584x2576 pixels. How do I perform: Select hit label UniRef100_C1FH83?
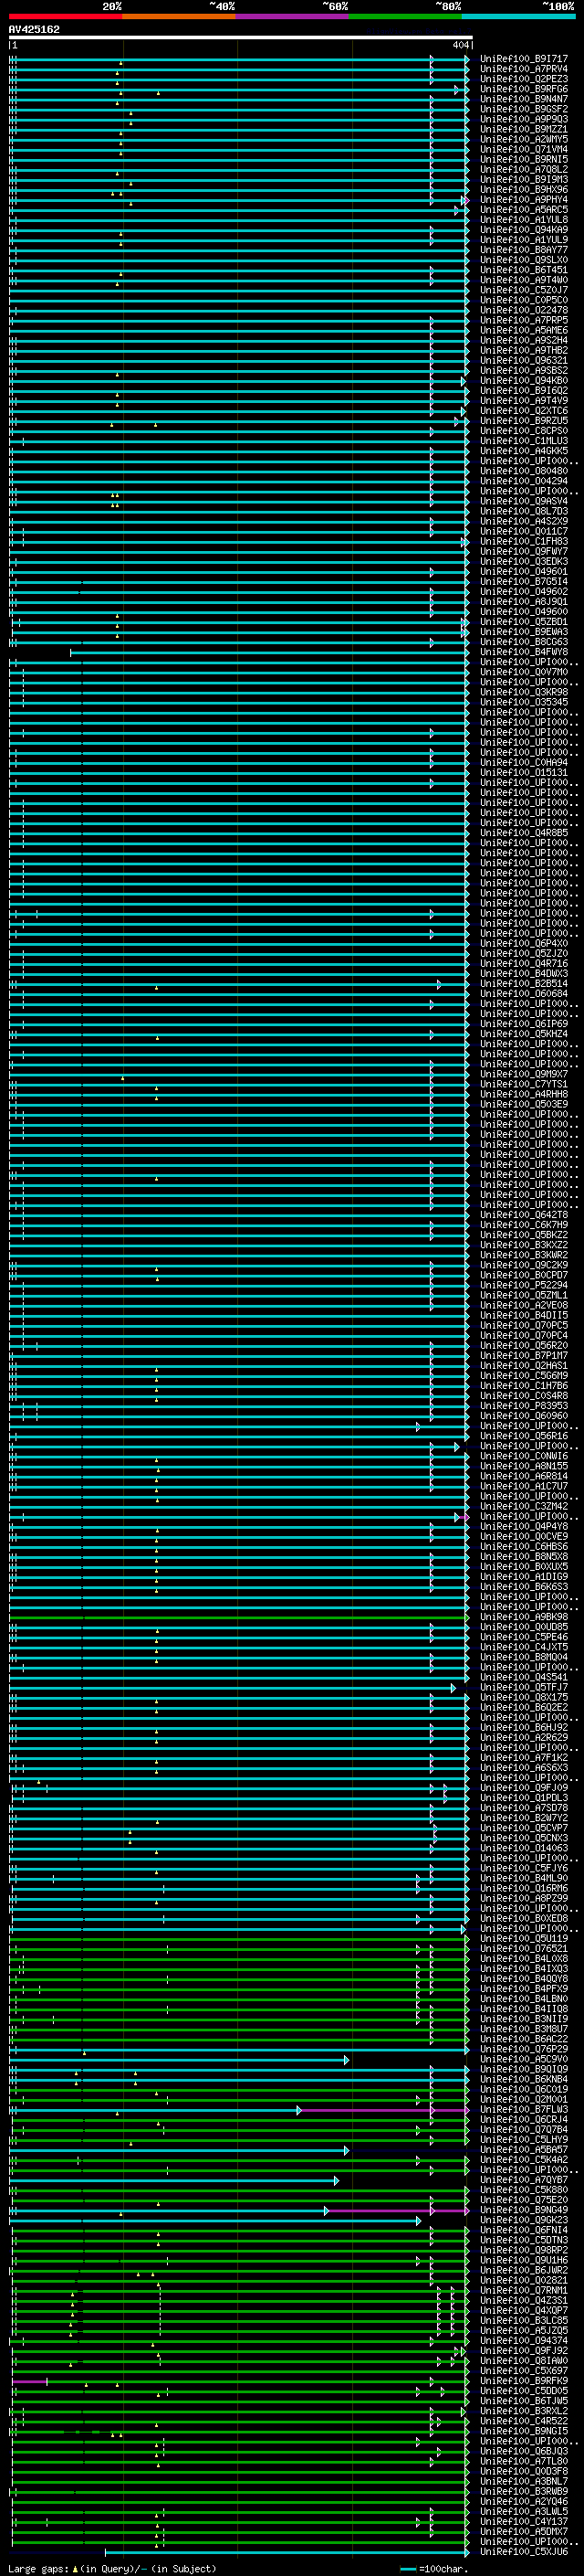pos(524,541)
